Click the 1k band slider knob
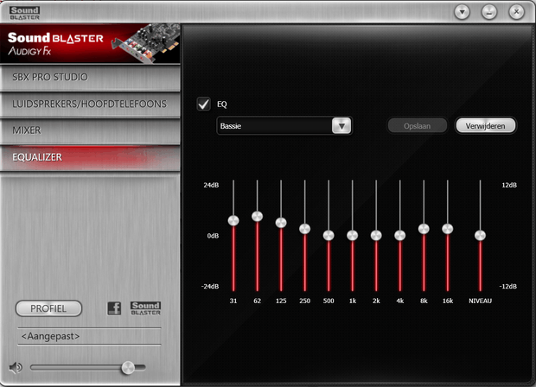Screen dimensions: 536x387 tap(353, 235)
